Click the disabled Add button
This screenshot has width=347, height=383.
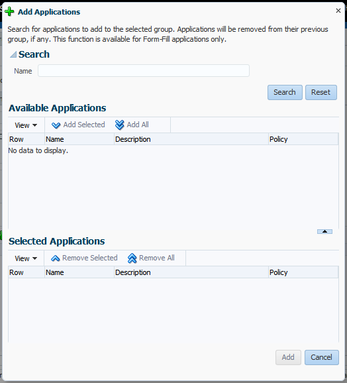(288, 357)
